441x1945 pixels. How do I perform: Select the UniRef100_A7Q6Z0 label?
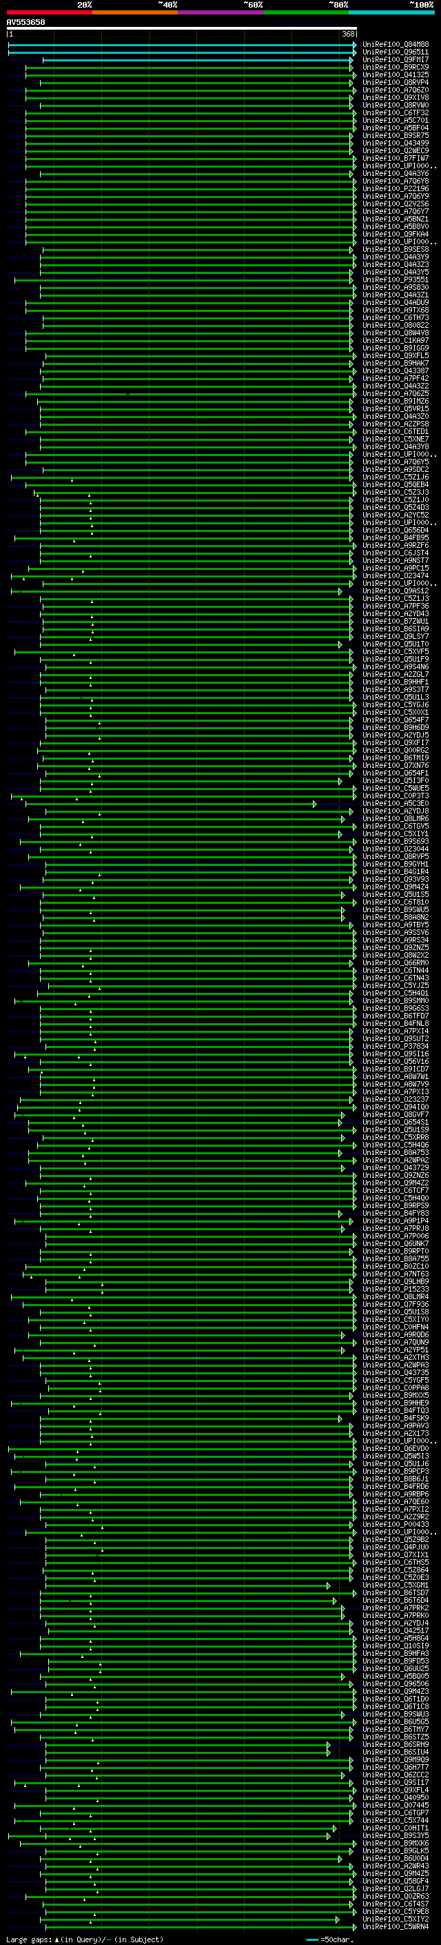pyautogui.click(x=396, y=90)
